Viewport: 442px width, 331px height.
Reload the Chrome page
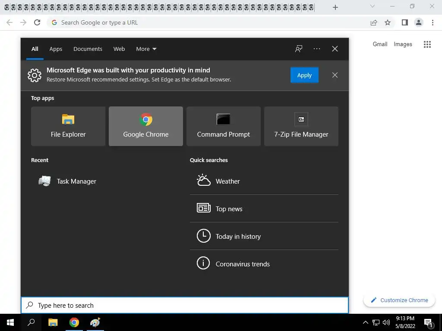(x=37, y=22)
